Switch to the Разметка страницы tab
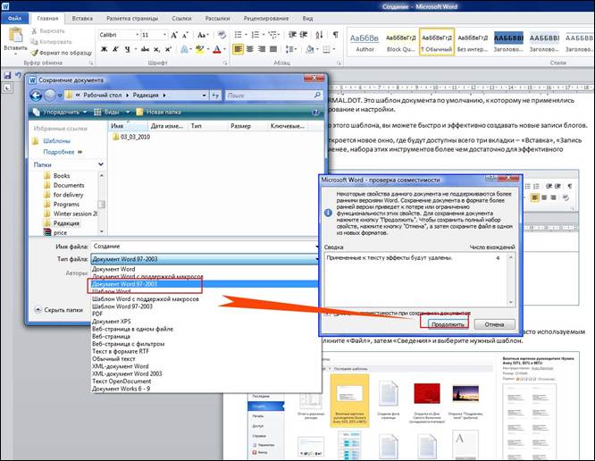This screenshot has height=461, width=595. (132, 18)
